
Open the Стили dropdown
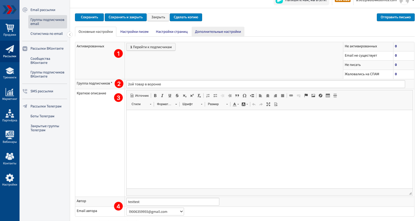pyautogui.click(x=141, y=104)
